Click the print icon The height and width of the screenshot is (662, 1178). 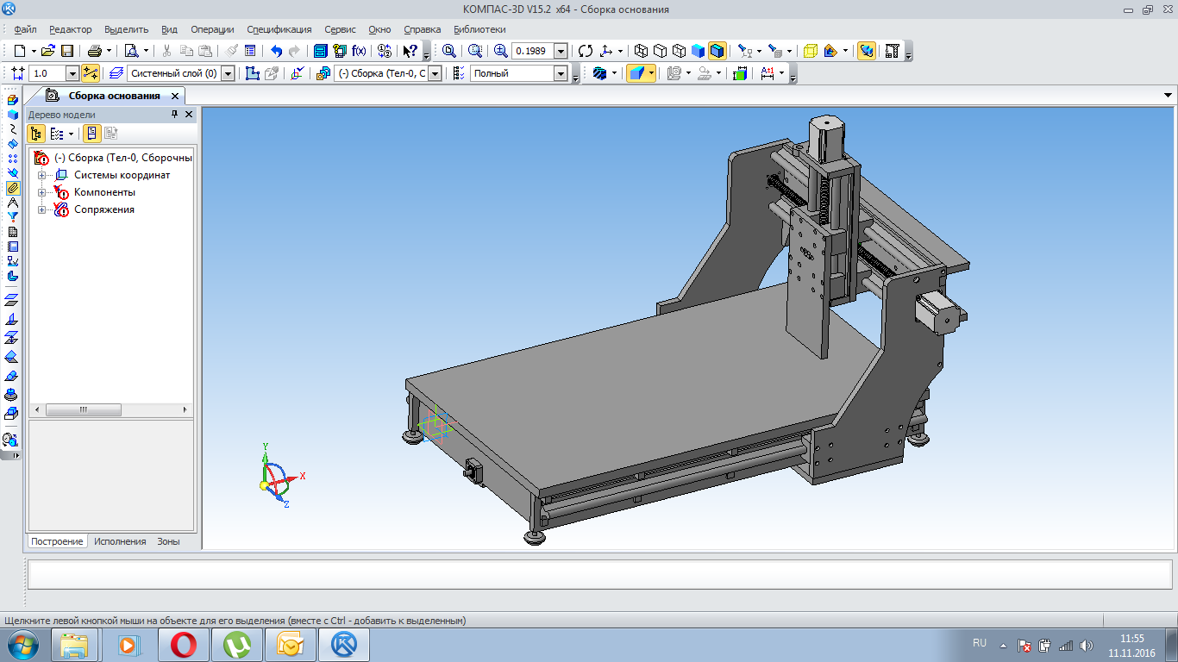95,51
